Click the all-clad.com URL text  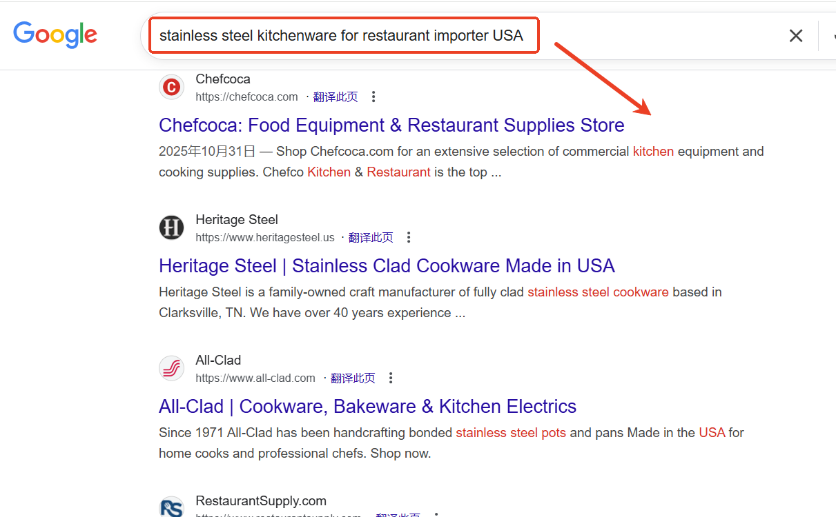[x=255, y=378]
